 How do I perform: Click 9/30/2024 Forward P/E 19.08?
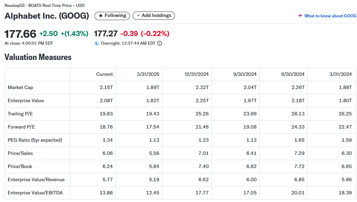click(x=250, y=127)
